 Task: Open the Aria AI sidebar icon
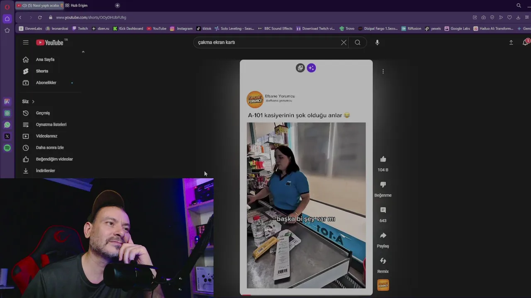click(7, 101)
